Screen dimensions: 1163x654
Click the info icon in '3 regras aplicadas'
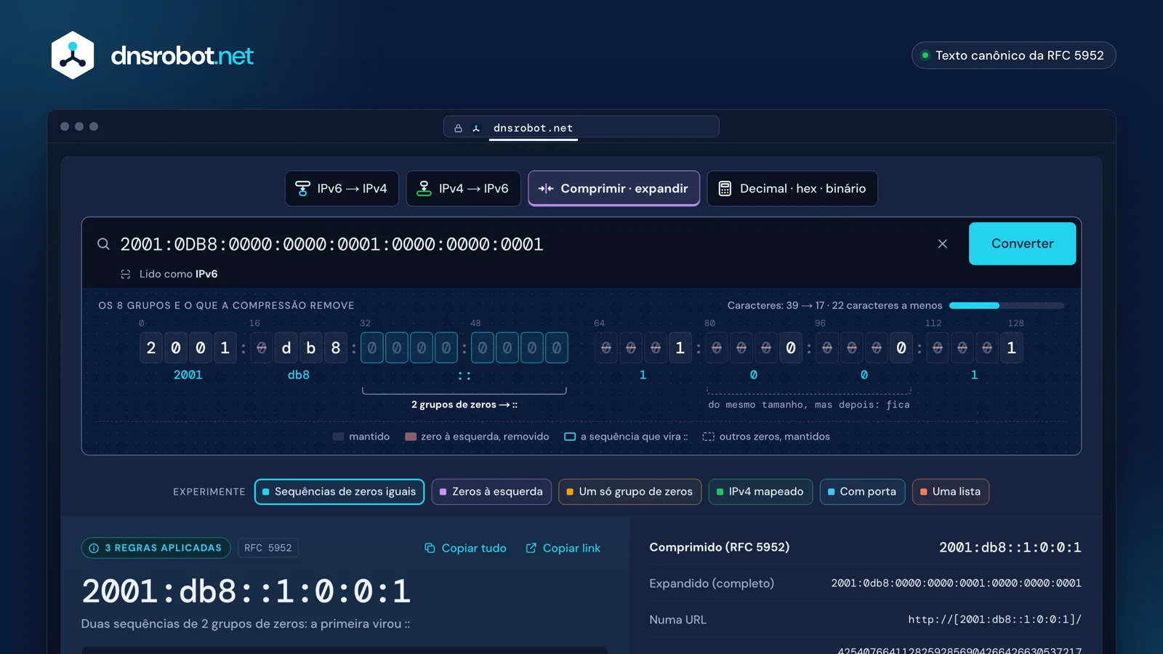point(94,548)
